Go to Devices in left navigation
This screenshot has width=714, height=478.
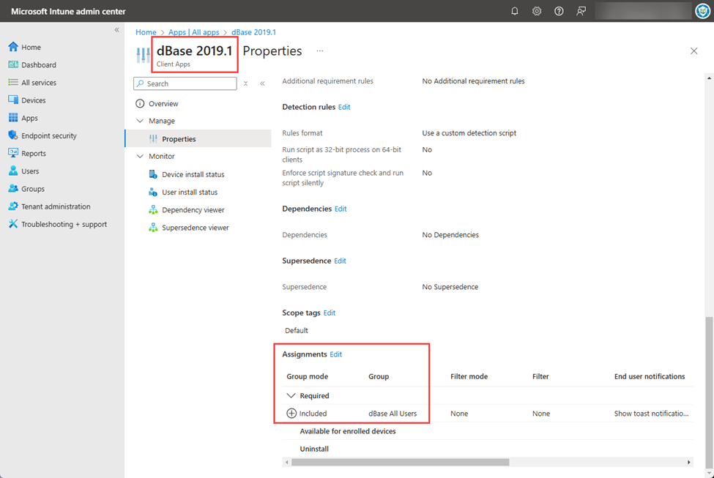click(x=33, y=100)
